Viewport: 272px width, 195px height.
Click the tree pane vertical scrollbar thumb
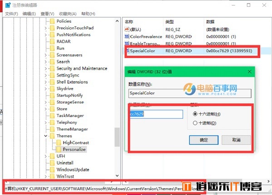tap(117, 137)
